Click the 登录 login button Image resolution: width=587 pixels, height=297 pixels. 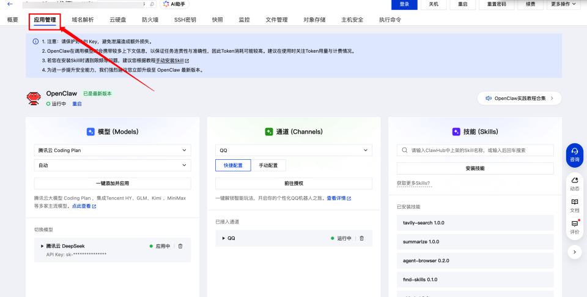point(404,4)
